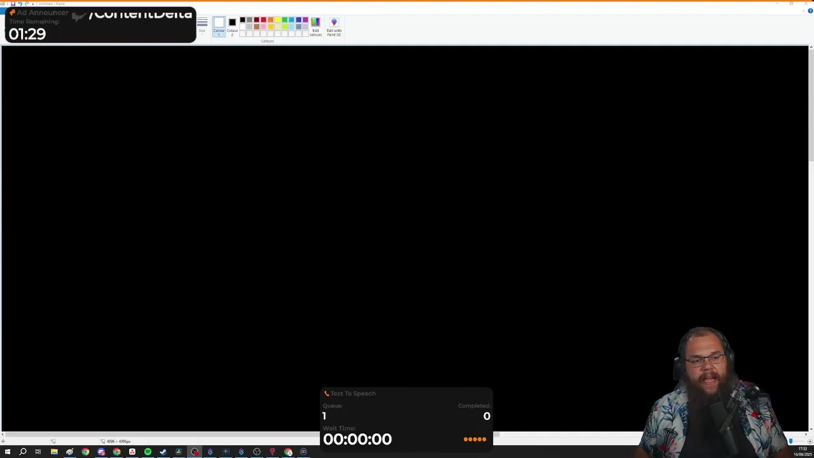This screenshot has height=458, width=814.
Task: Open the Edit colours dialog
Action: tap(315, 27)
